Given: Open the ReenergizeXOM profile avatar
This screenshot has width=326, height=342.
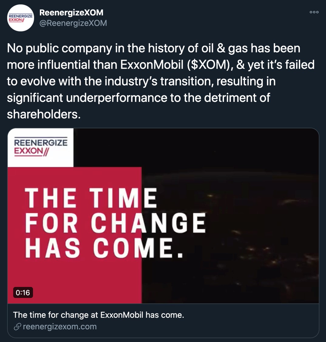Looking at the screenshot, I should click(x=20, y=18).
